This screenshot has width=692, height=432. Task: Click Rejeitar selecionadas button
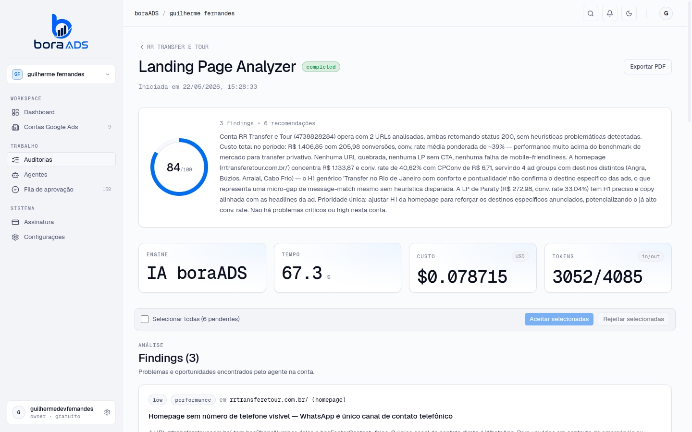[633, 319]
